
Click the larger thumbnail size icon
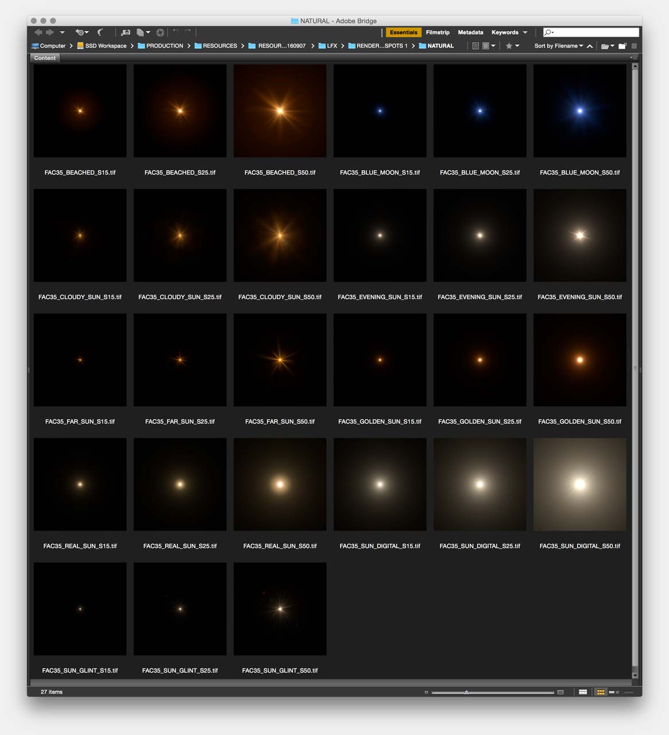click(560, 693)
